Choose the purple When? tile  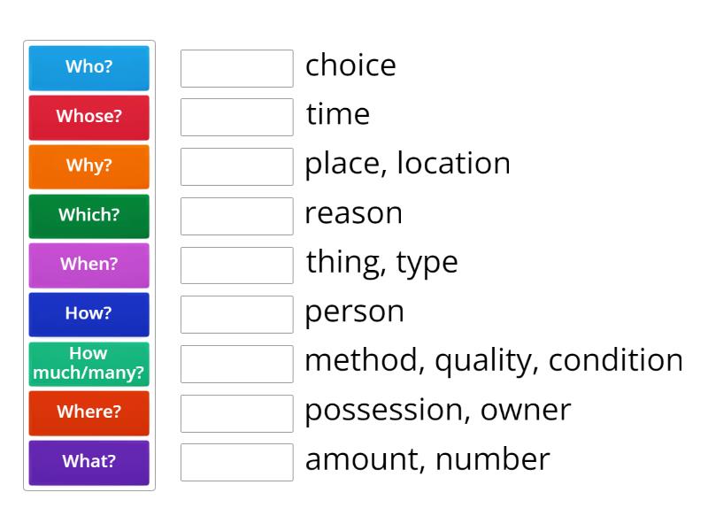point(89,265)
